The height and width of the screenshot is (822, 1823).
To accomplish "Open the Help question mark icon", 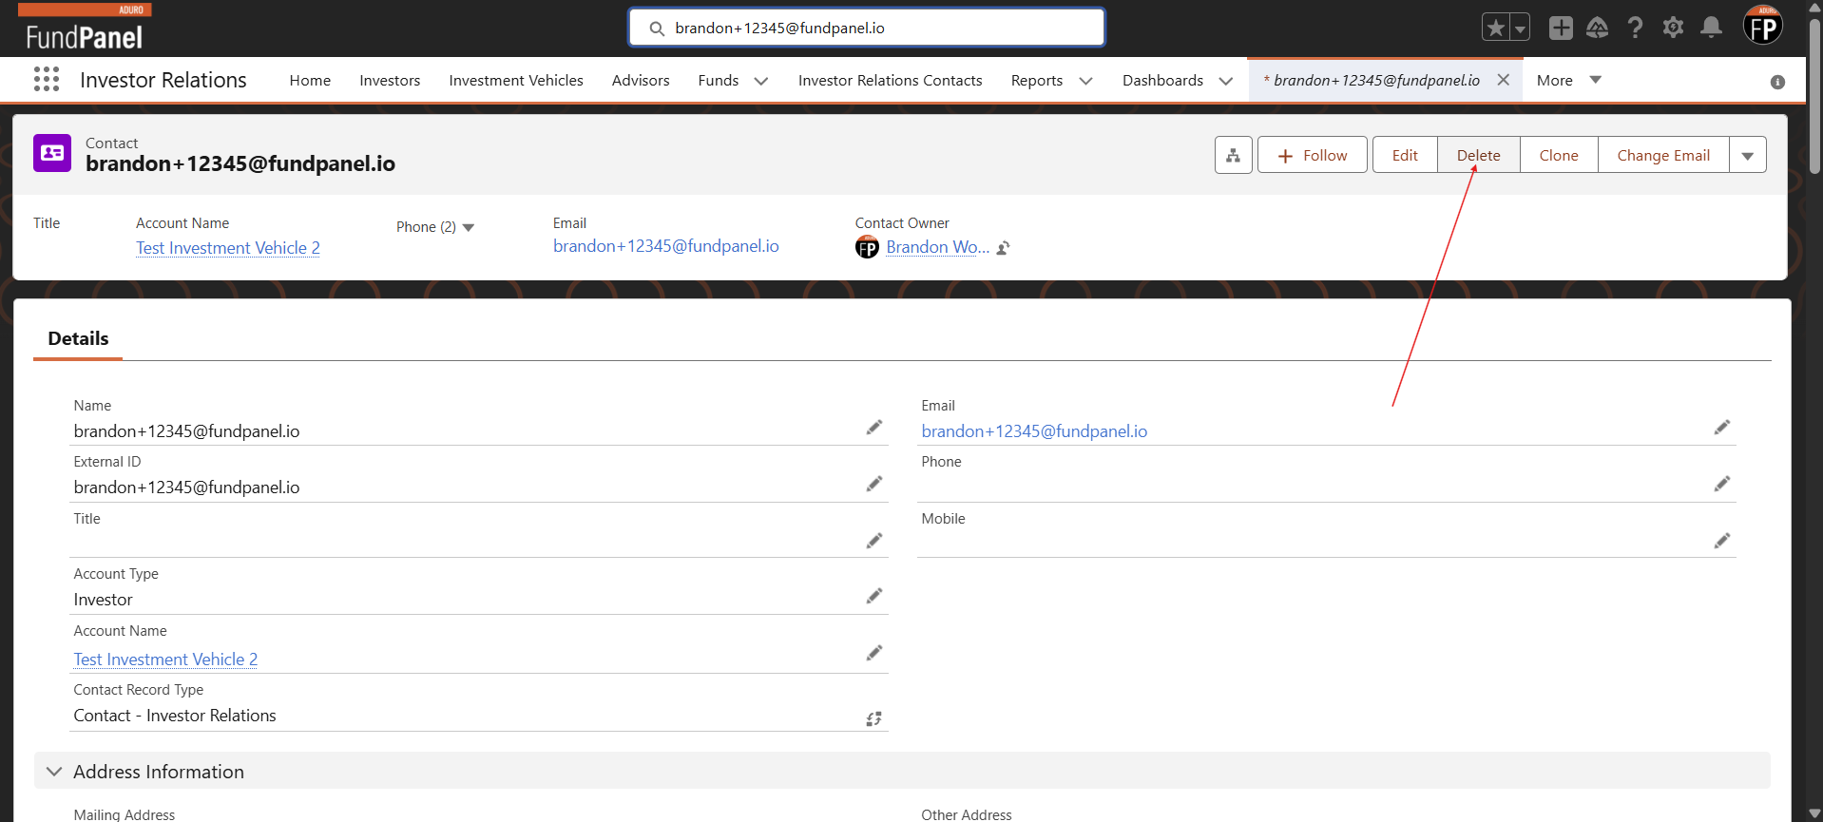I will point(1635,28).
